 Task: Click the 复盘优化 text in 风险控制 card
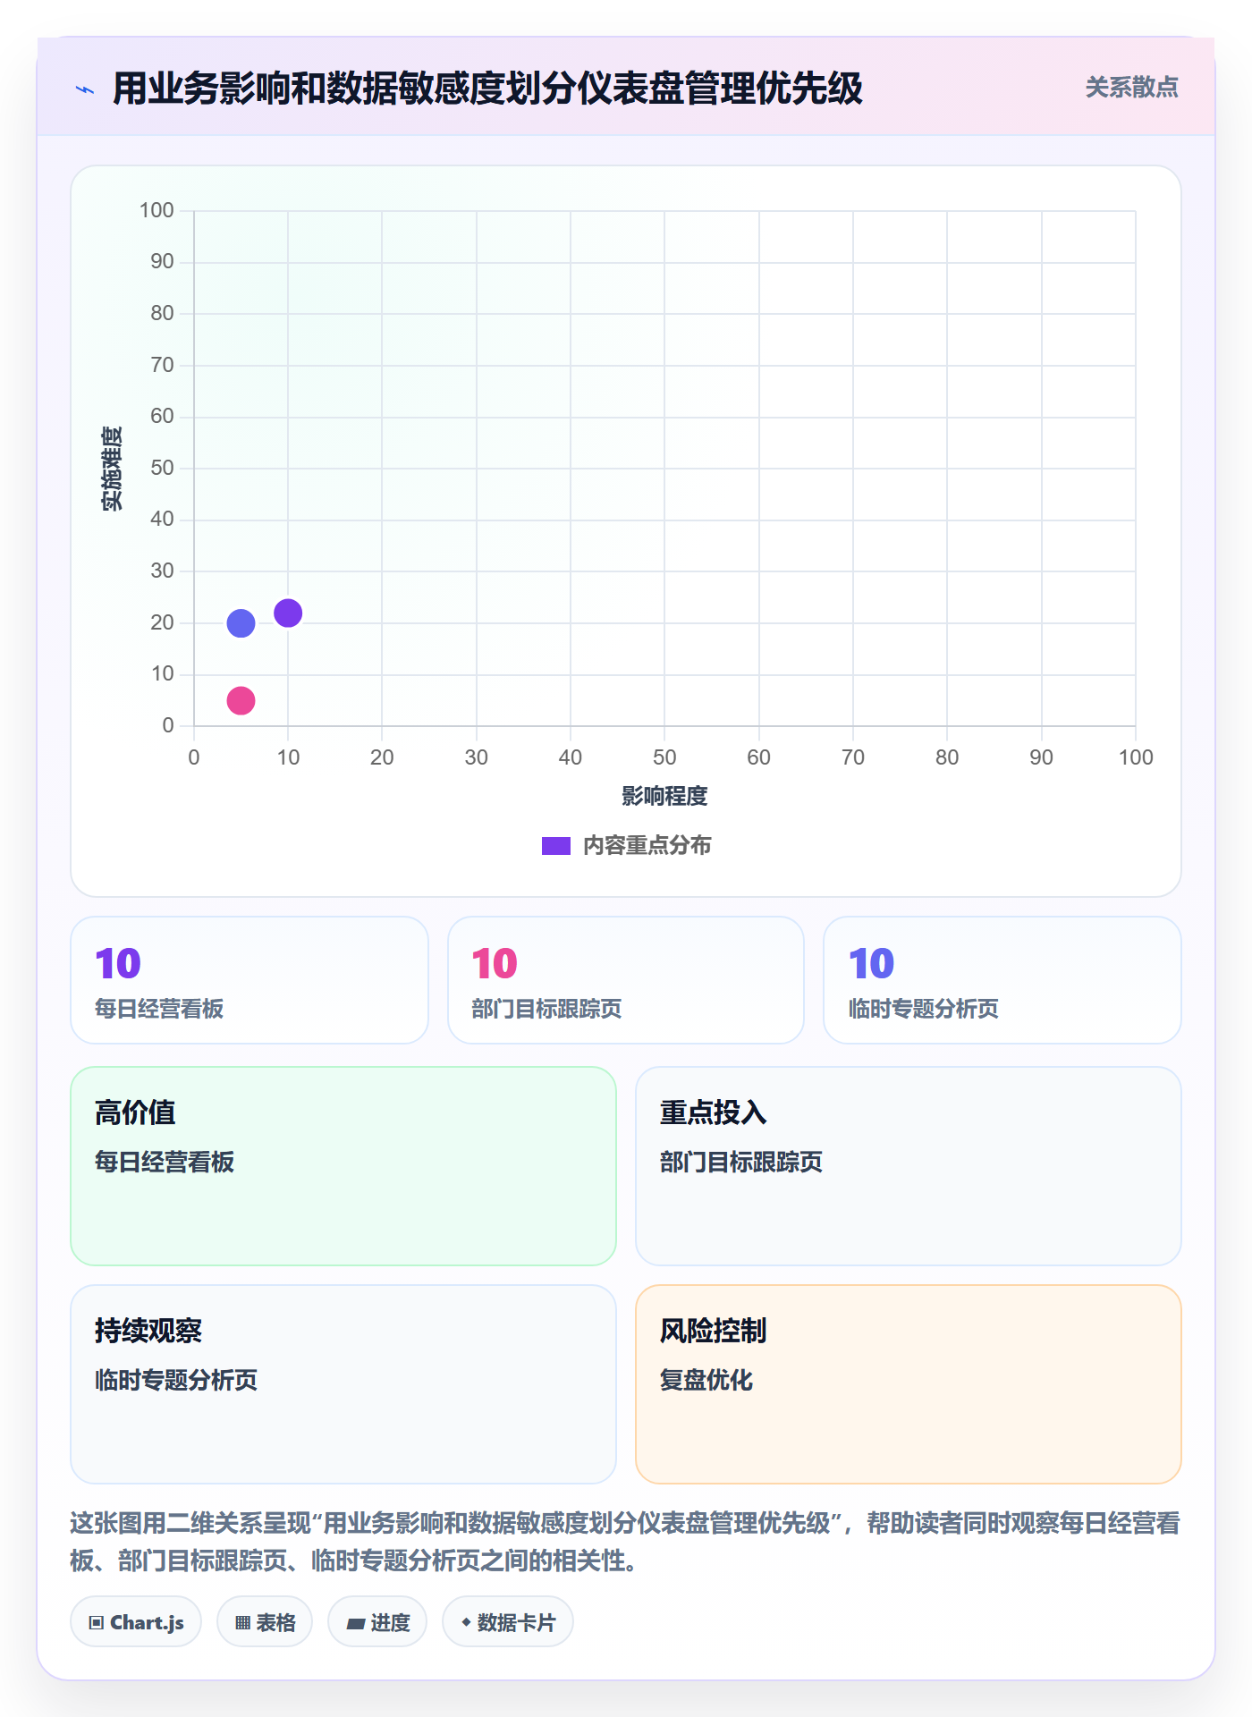click(x=706, y=1380)
